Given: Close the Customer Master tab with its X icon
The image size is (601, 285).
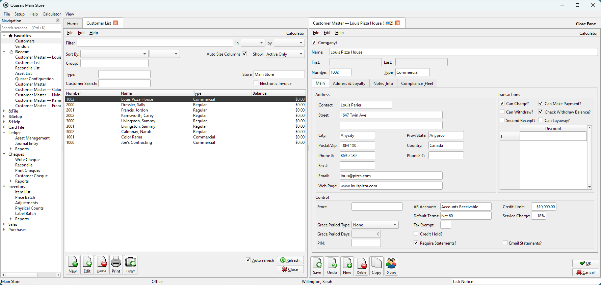Looking at the screenshot, I should pos(398,23).
